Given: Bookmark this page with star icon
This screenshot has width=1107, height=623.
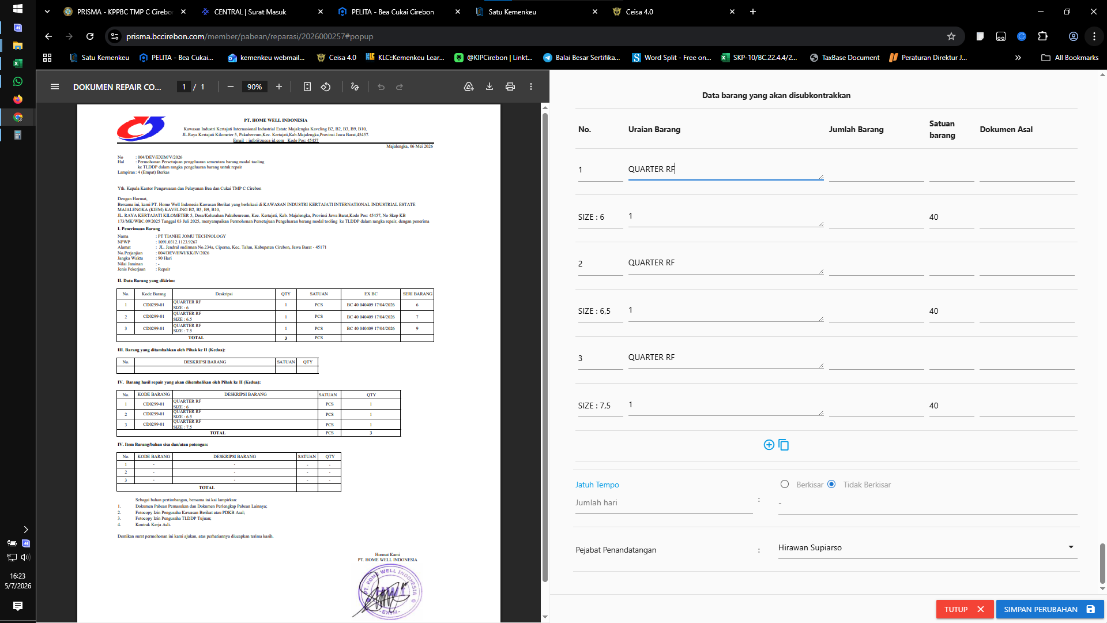Looking at the screenshot, I should [x=951, y=36].
